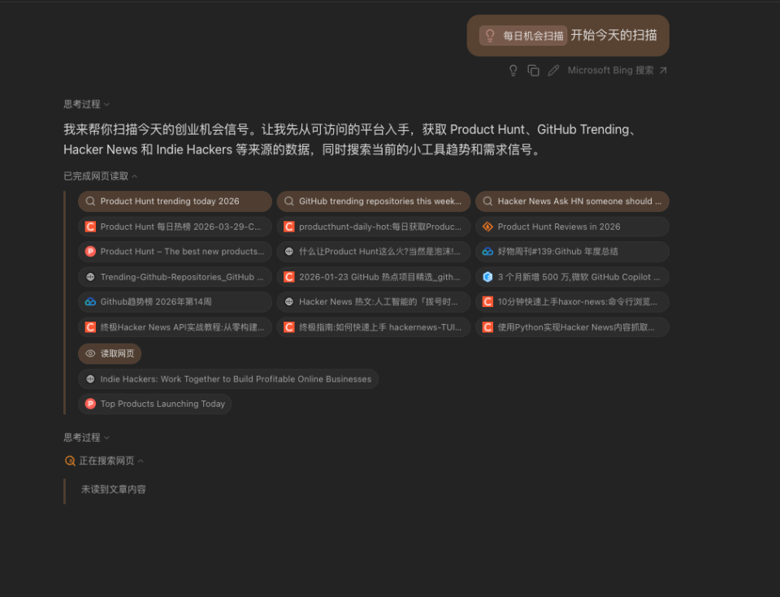Select text 未读到文章内容
The width and height of the screenshot is (780, 597).
pos(114,490)
